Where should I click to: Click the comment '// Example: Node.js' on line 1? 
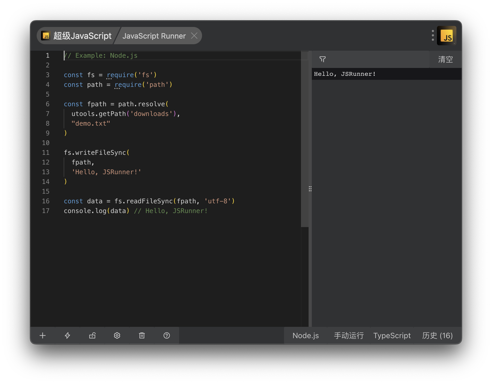[101, 56]
